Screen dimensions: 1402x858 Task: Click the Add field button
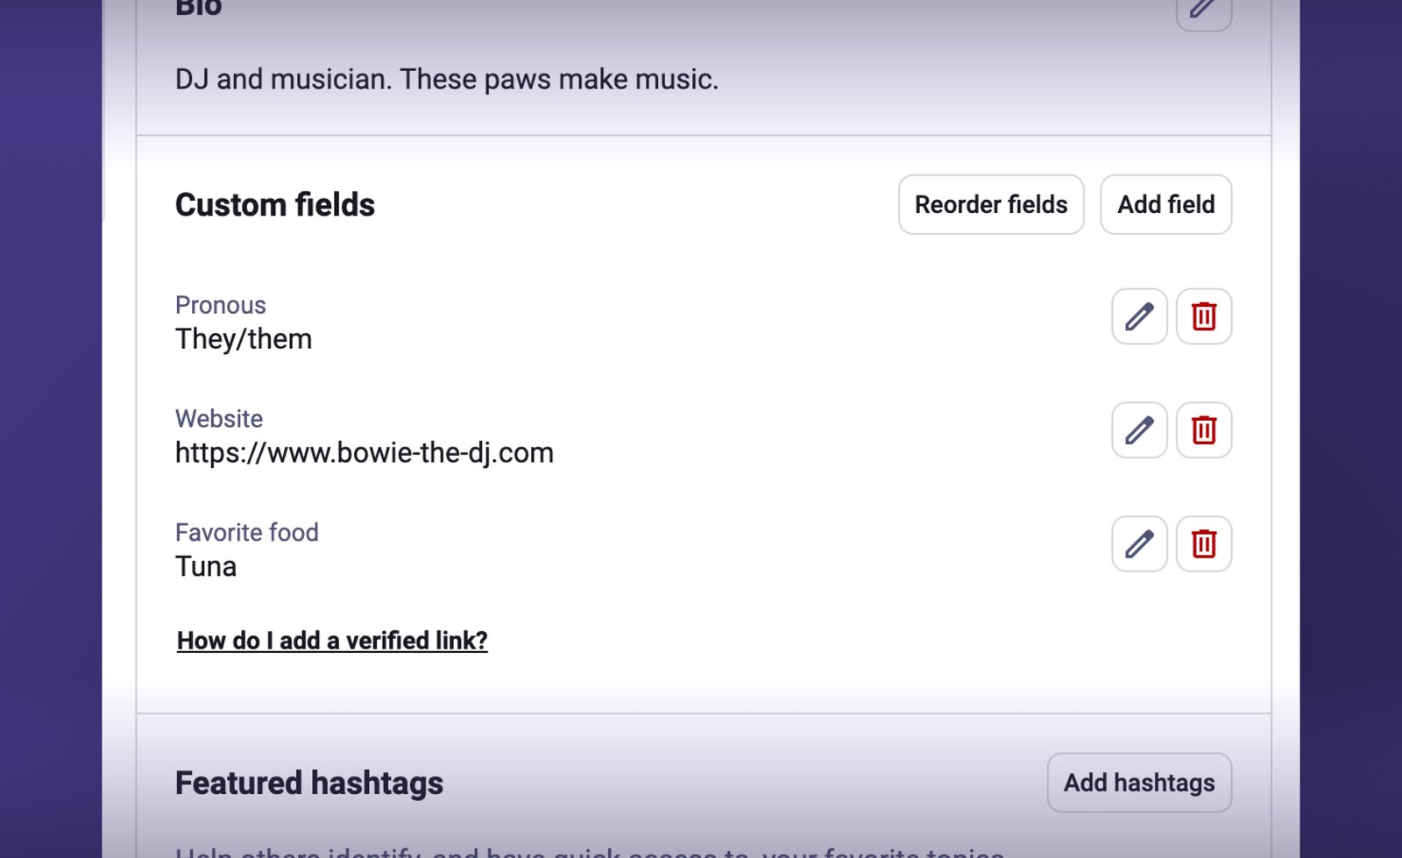coord(1165,204)
